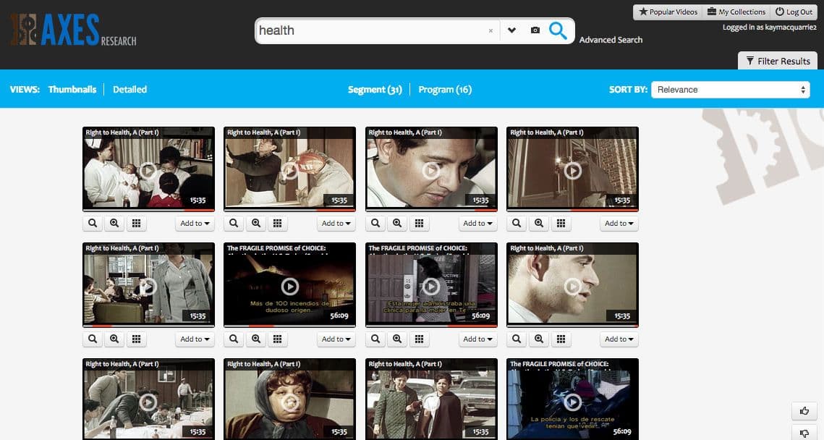Open the Filter Results panel
824x440 pixels.
pyautogui.click(x=778, y=61)
